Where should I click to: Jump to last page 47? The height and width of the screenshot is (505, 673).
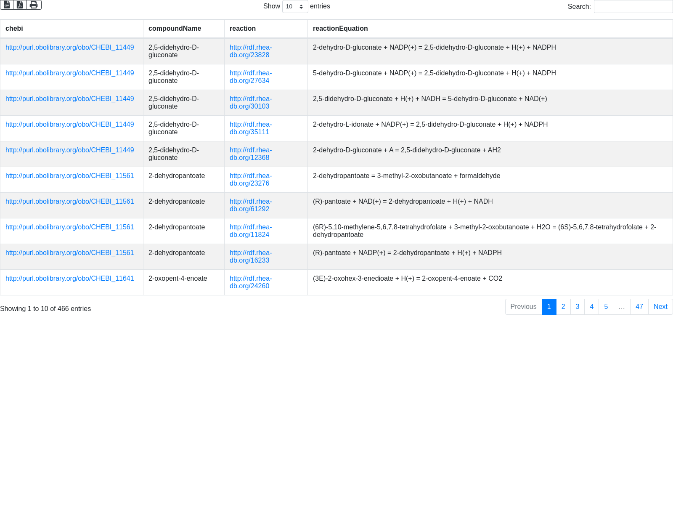(x=639, y=307)
